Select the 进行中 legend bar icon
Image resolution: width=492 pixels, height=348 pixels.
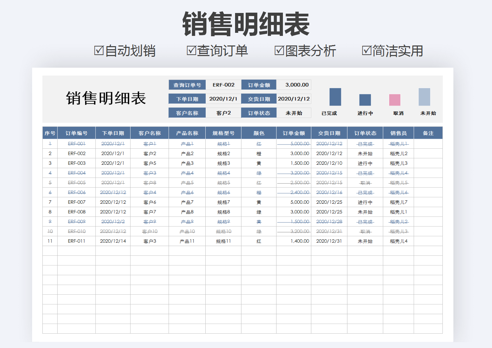pyautogui.click(x=365, y=101)
